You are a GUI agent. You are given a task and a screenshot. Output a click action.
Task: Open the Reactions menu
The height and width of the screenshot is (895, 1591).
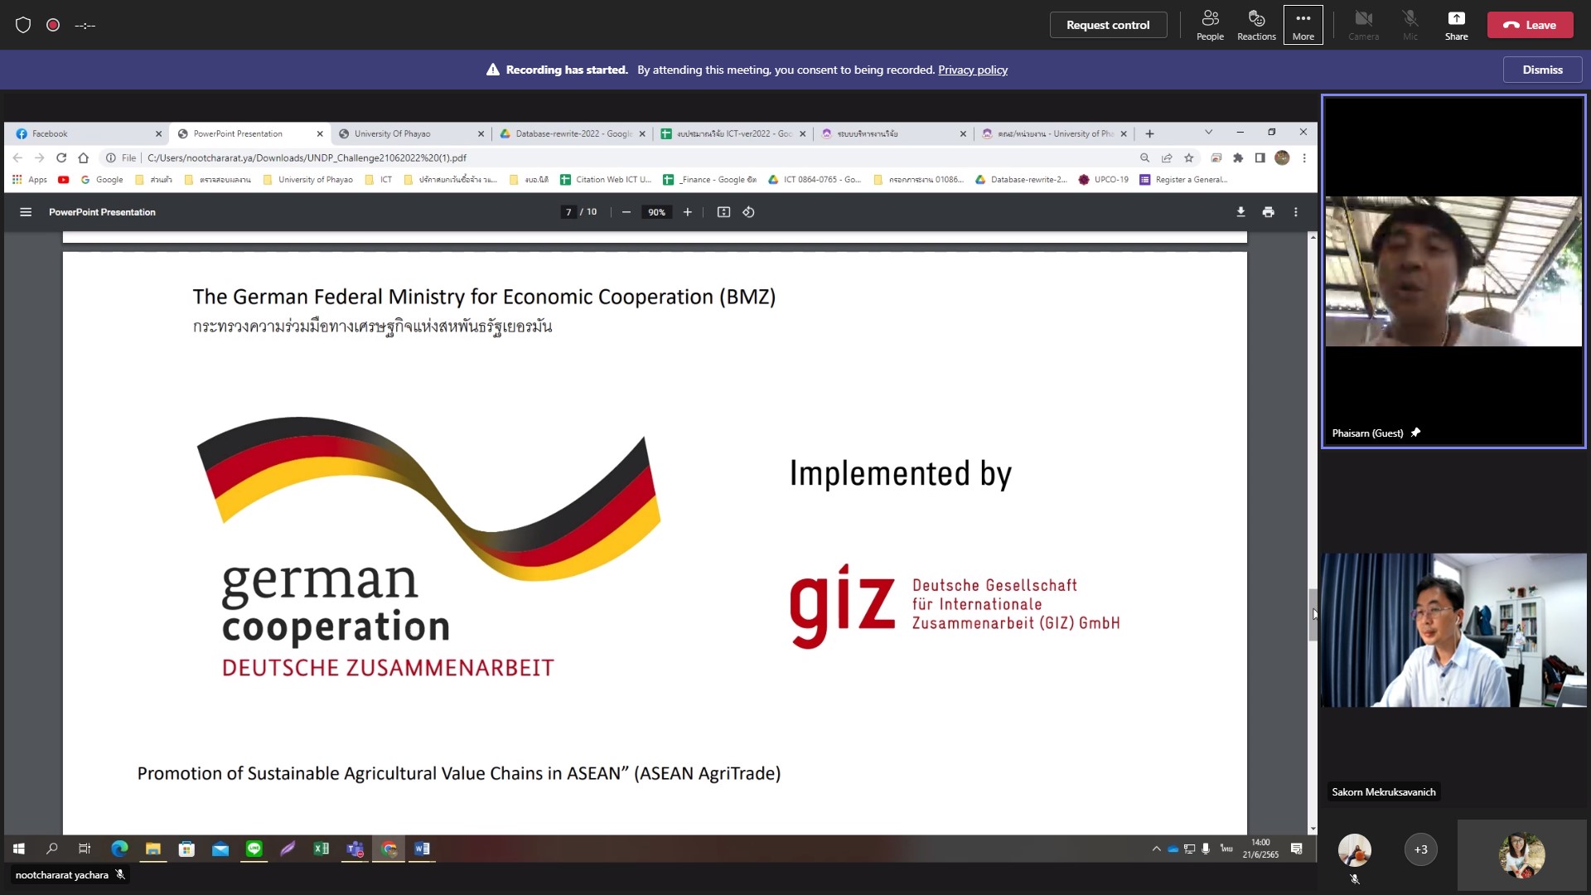click(1256, 25)
